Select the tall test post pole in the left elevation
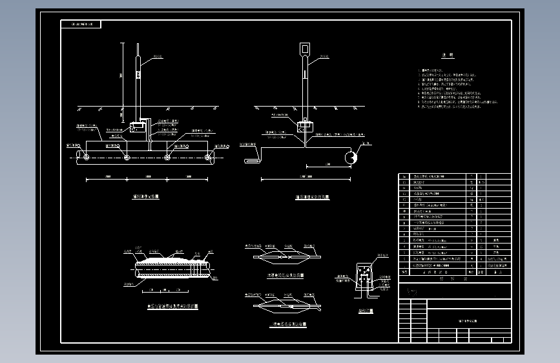560x363 pixels. (x=138, y=81)
